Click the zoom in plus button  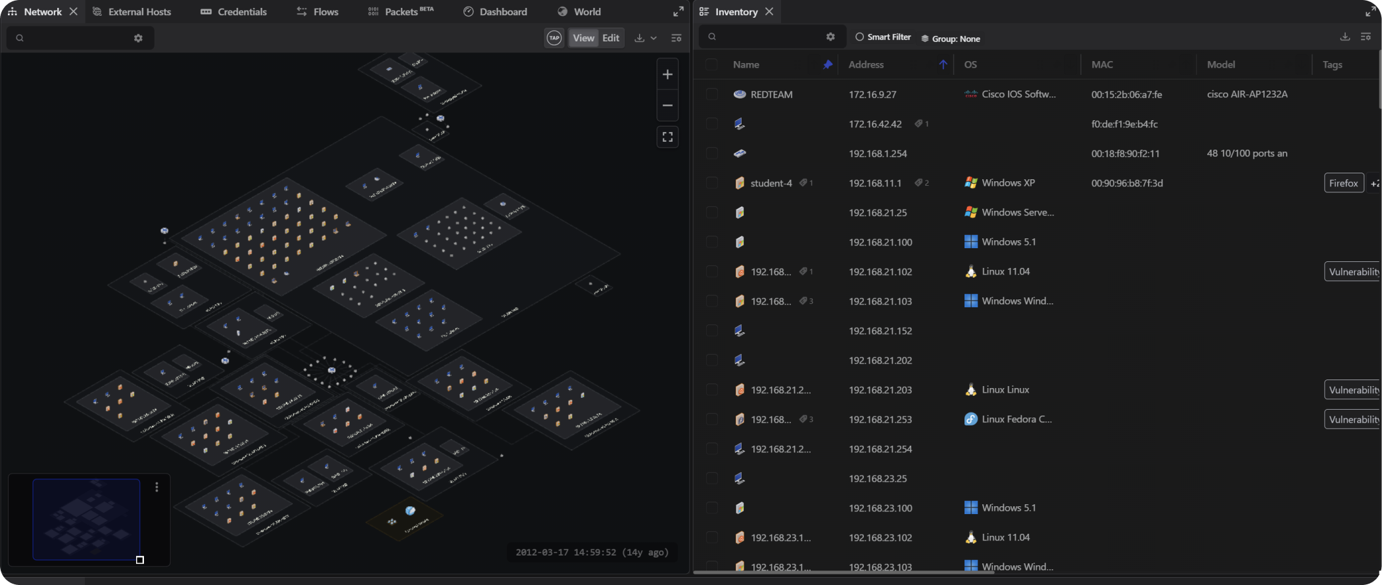[667, 75]
